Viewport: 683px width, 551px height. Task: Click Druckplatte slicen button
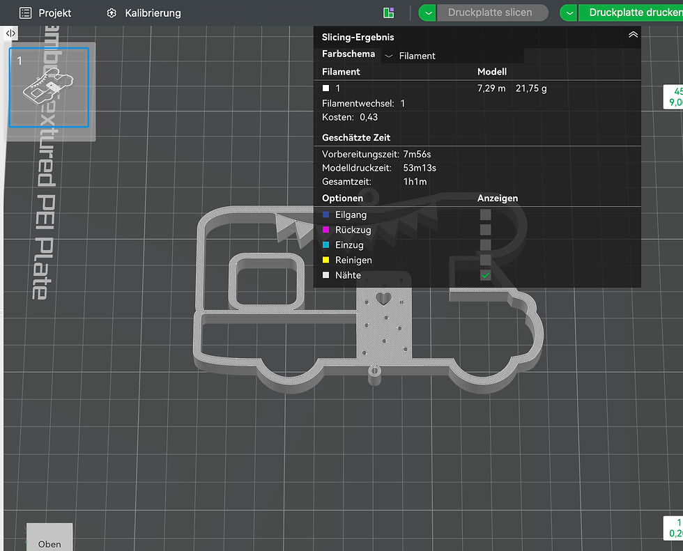[x=492, y=13]
